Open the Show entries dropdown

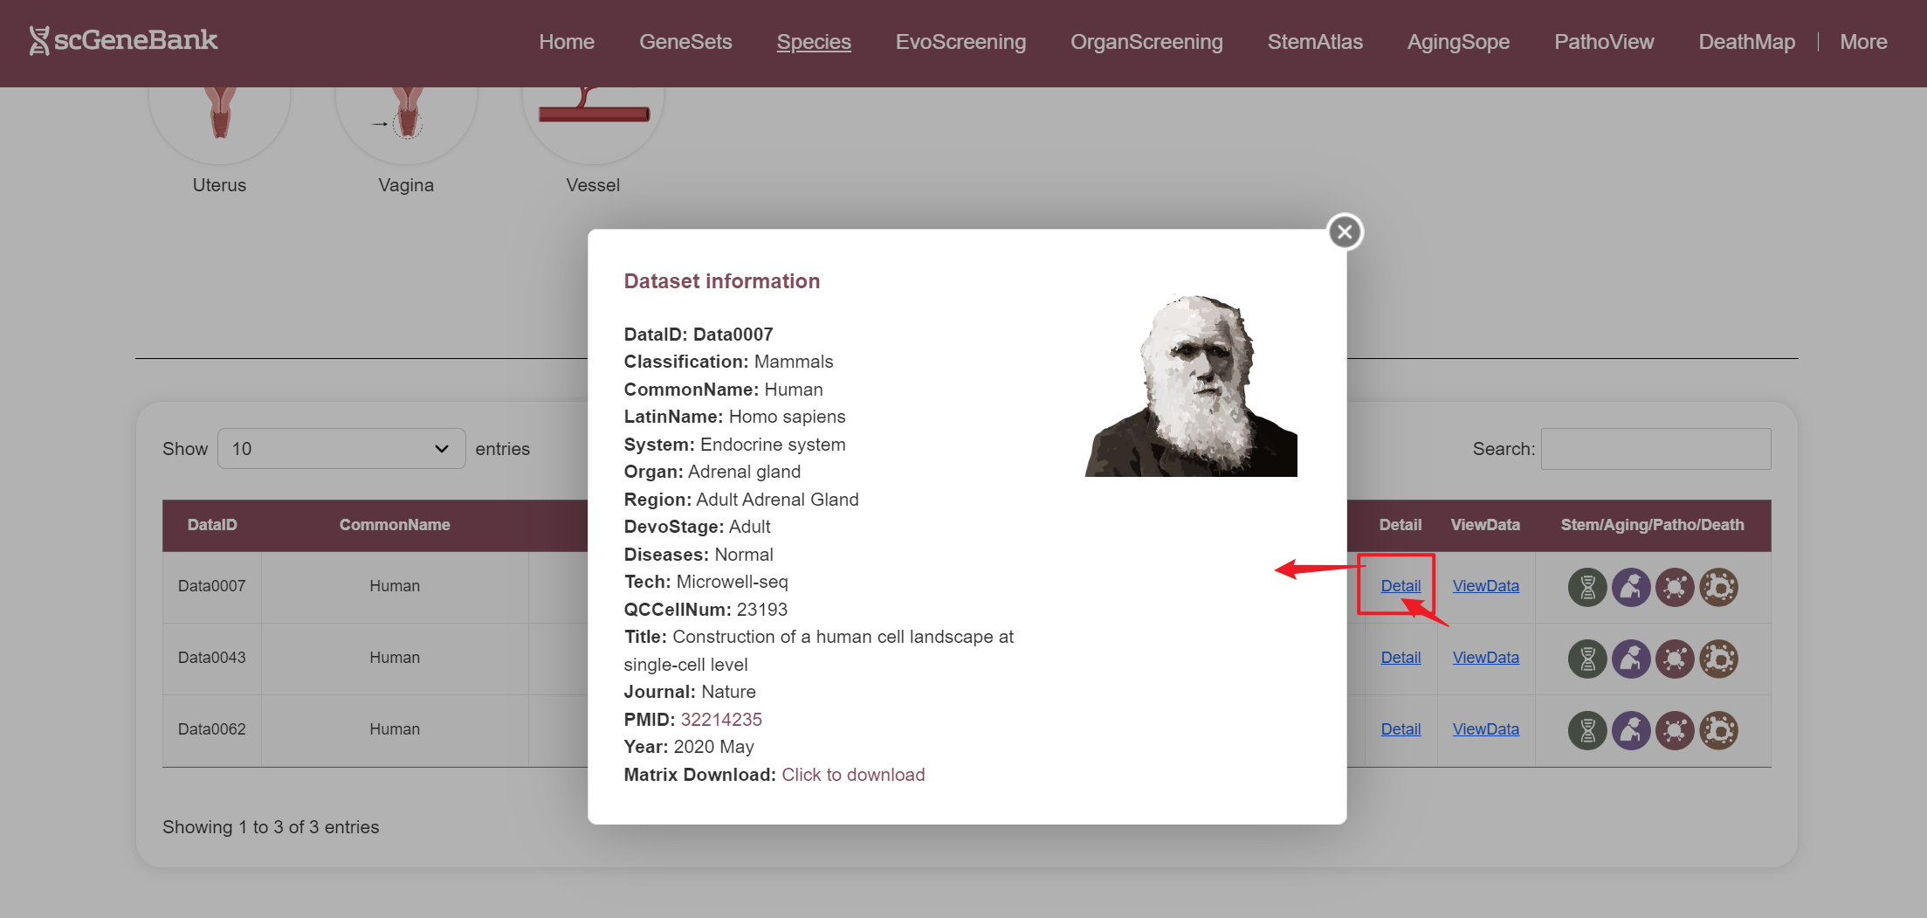[341, 449]
